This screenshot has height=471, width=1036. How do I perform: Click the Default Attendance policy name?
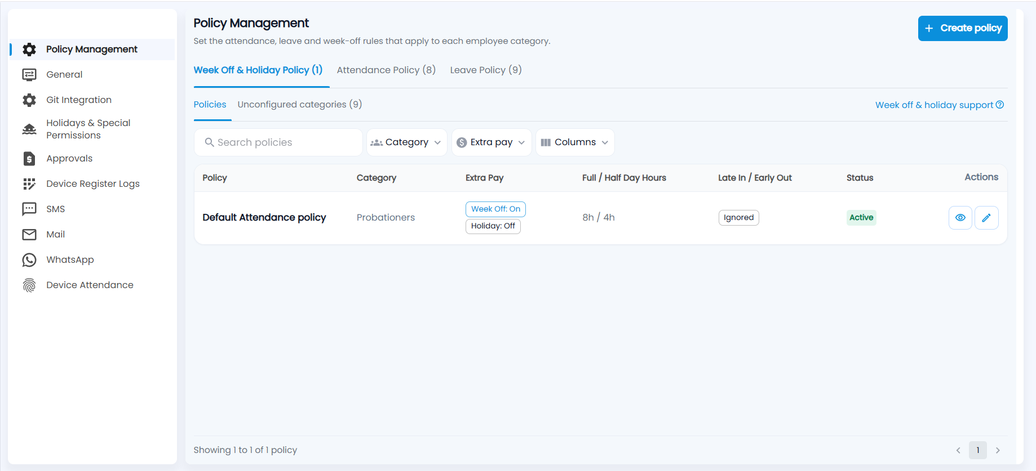pyautogui.click(x=264, y=218)
